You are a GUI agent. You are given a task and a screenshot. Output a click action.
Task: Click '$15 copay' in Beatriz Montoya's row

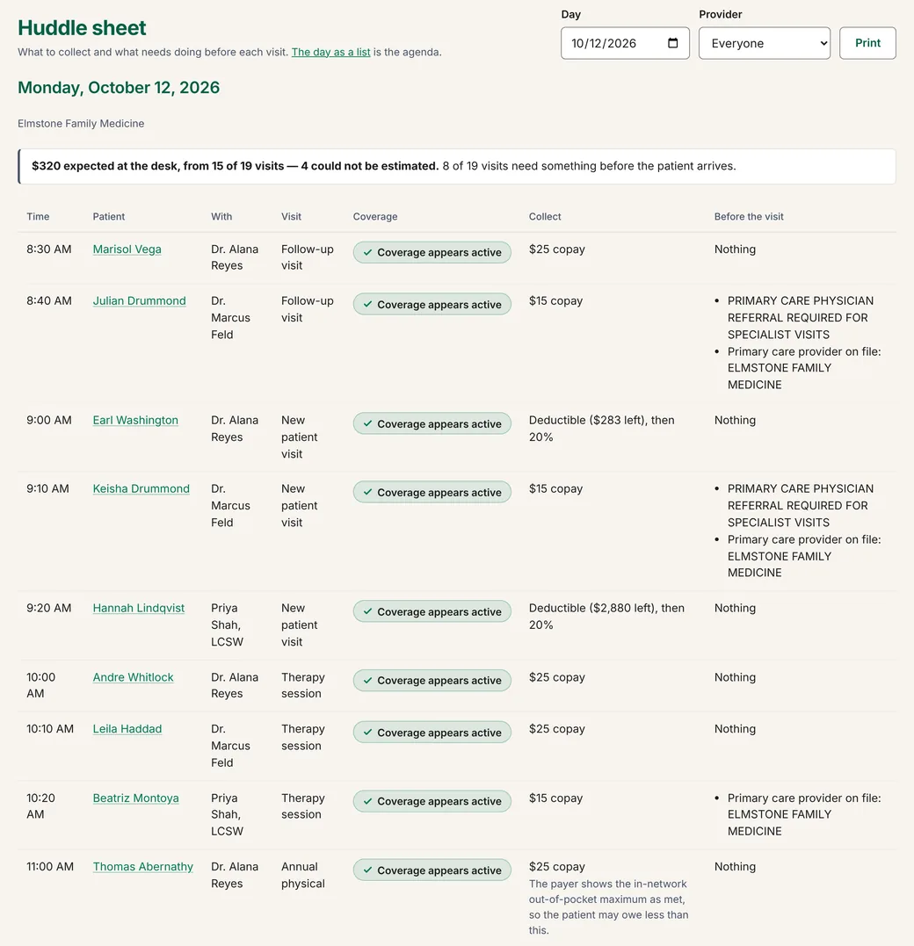pyautogui.click(x=556, y=798)
